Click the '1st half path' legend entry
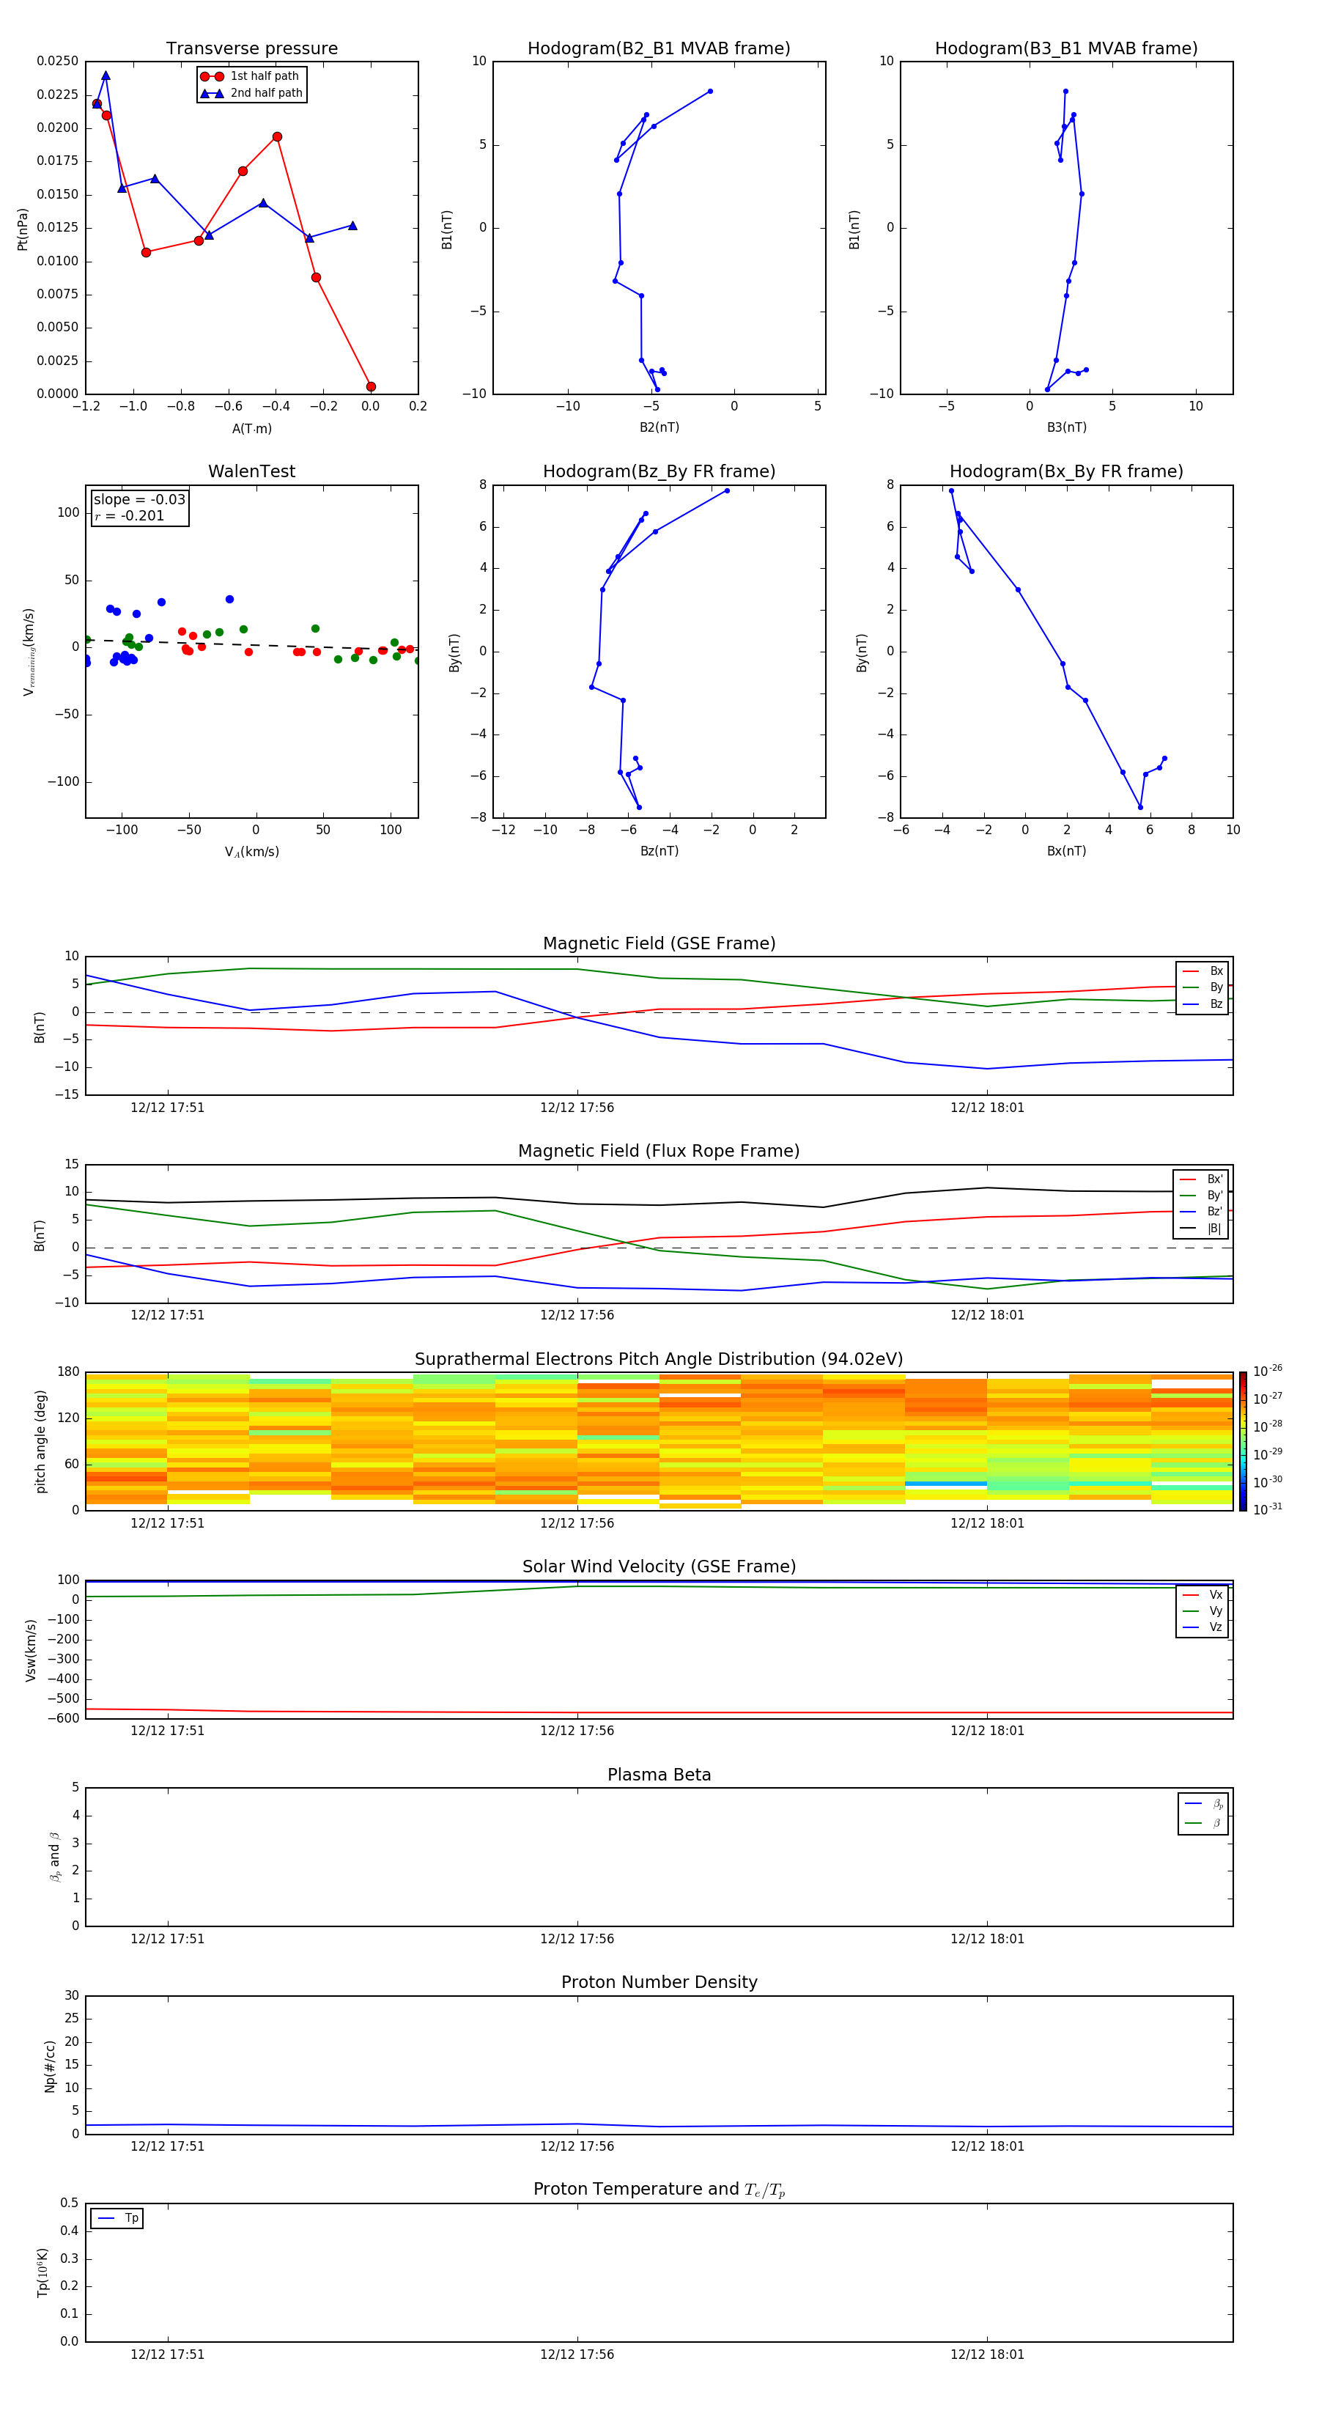The width and height of the screenshot is (1319, 2419). pos(250,76)
